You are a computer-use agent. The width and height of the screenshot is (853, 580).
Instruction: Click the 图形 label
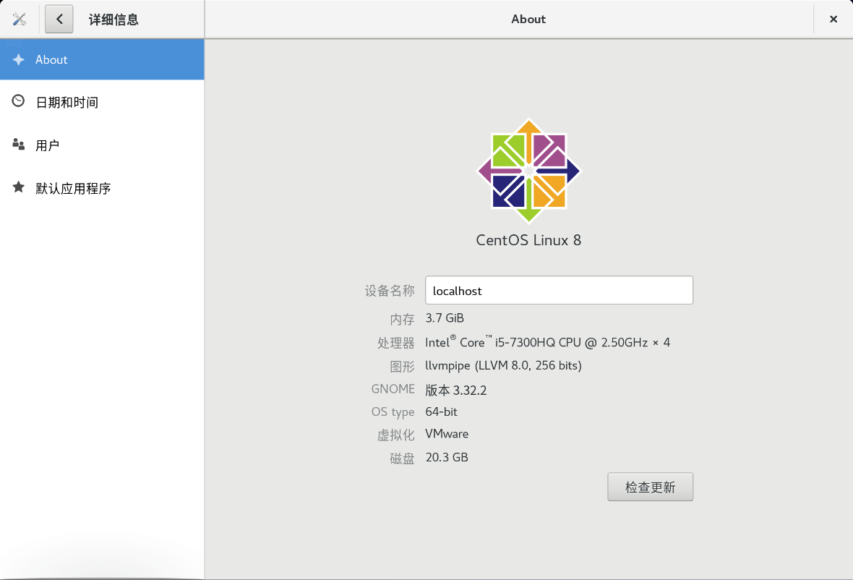coord(402,367)
